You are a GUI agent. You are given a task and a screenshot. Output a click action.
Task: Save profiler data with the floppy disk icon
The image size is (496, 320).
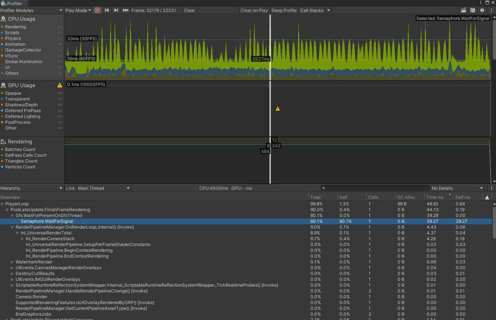tap(472, 11)
